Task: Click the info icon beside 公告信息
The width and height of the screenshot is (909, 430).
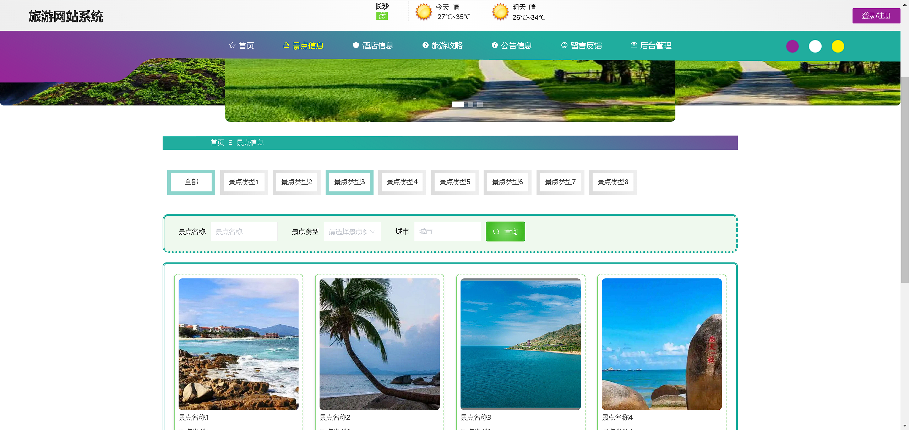Action: tap(495, 45)
